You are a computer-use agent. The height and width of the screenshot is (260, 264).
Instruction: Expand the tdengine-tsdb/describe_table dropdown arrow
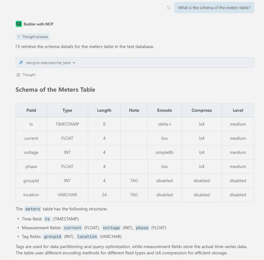point(74,63)
